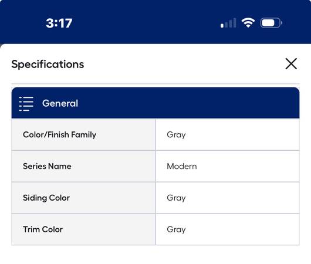311x264 pixels.
Task: Tap the Gray value for Trim Color
Action: point(176,229)
